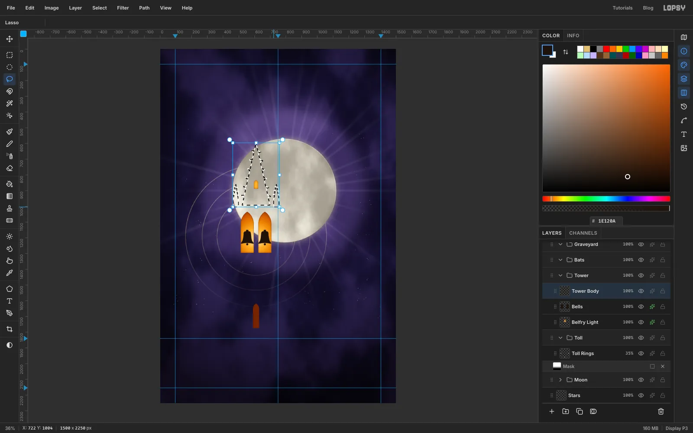The width and height of the screenshot is (693, 433).
Task: Hide the Stars layer
Action: tap(641, 395)
